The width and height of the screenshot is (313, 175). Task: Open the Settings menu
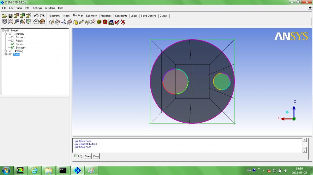point(37,8)
